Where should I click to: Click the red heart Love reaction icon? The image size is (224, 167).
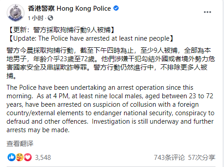pyautogui.click(x=28, y=157)
